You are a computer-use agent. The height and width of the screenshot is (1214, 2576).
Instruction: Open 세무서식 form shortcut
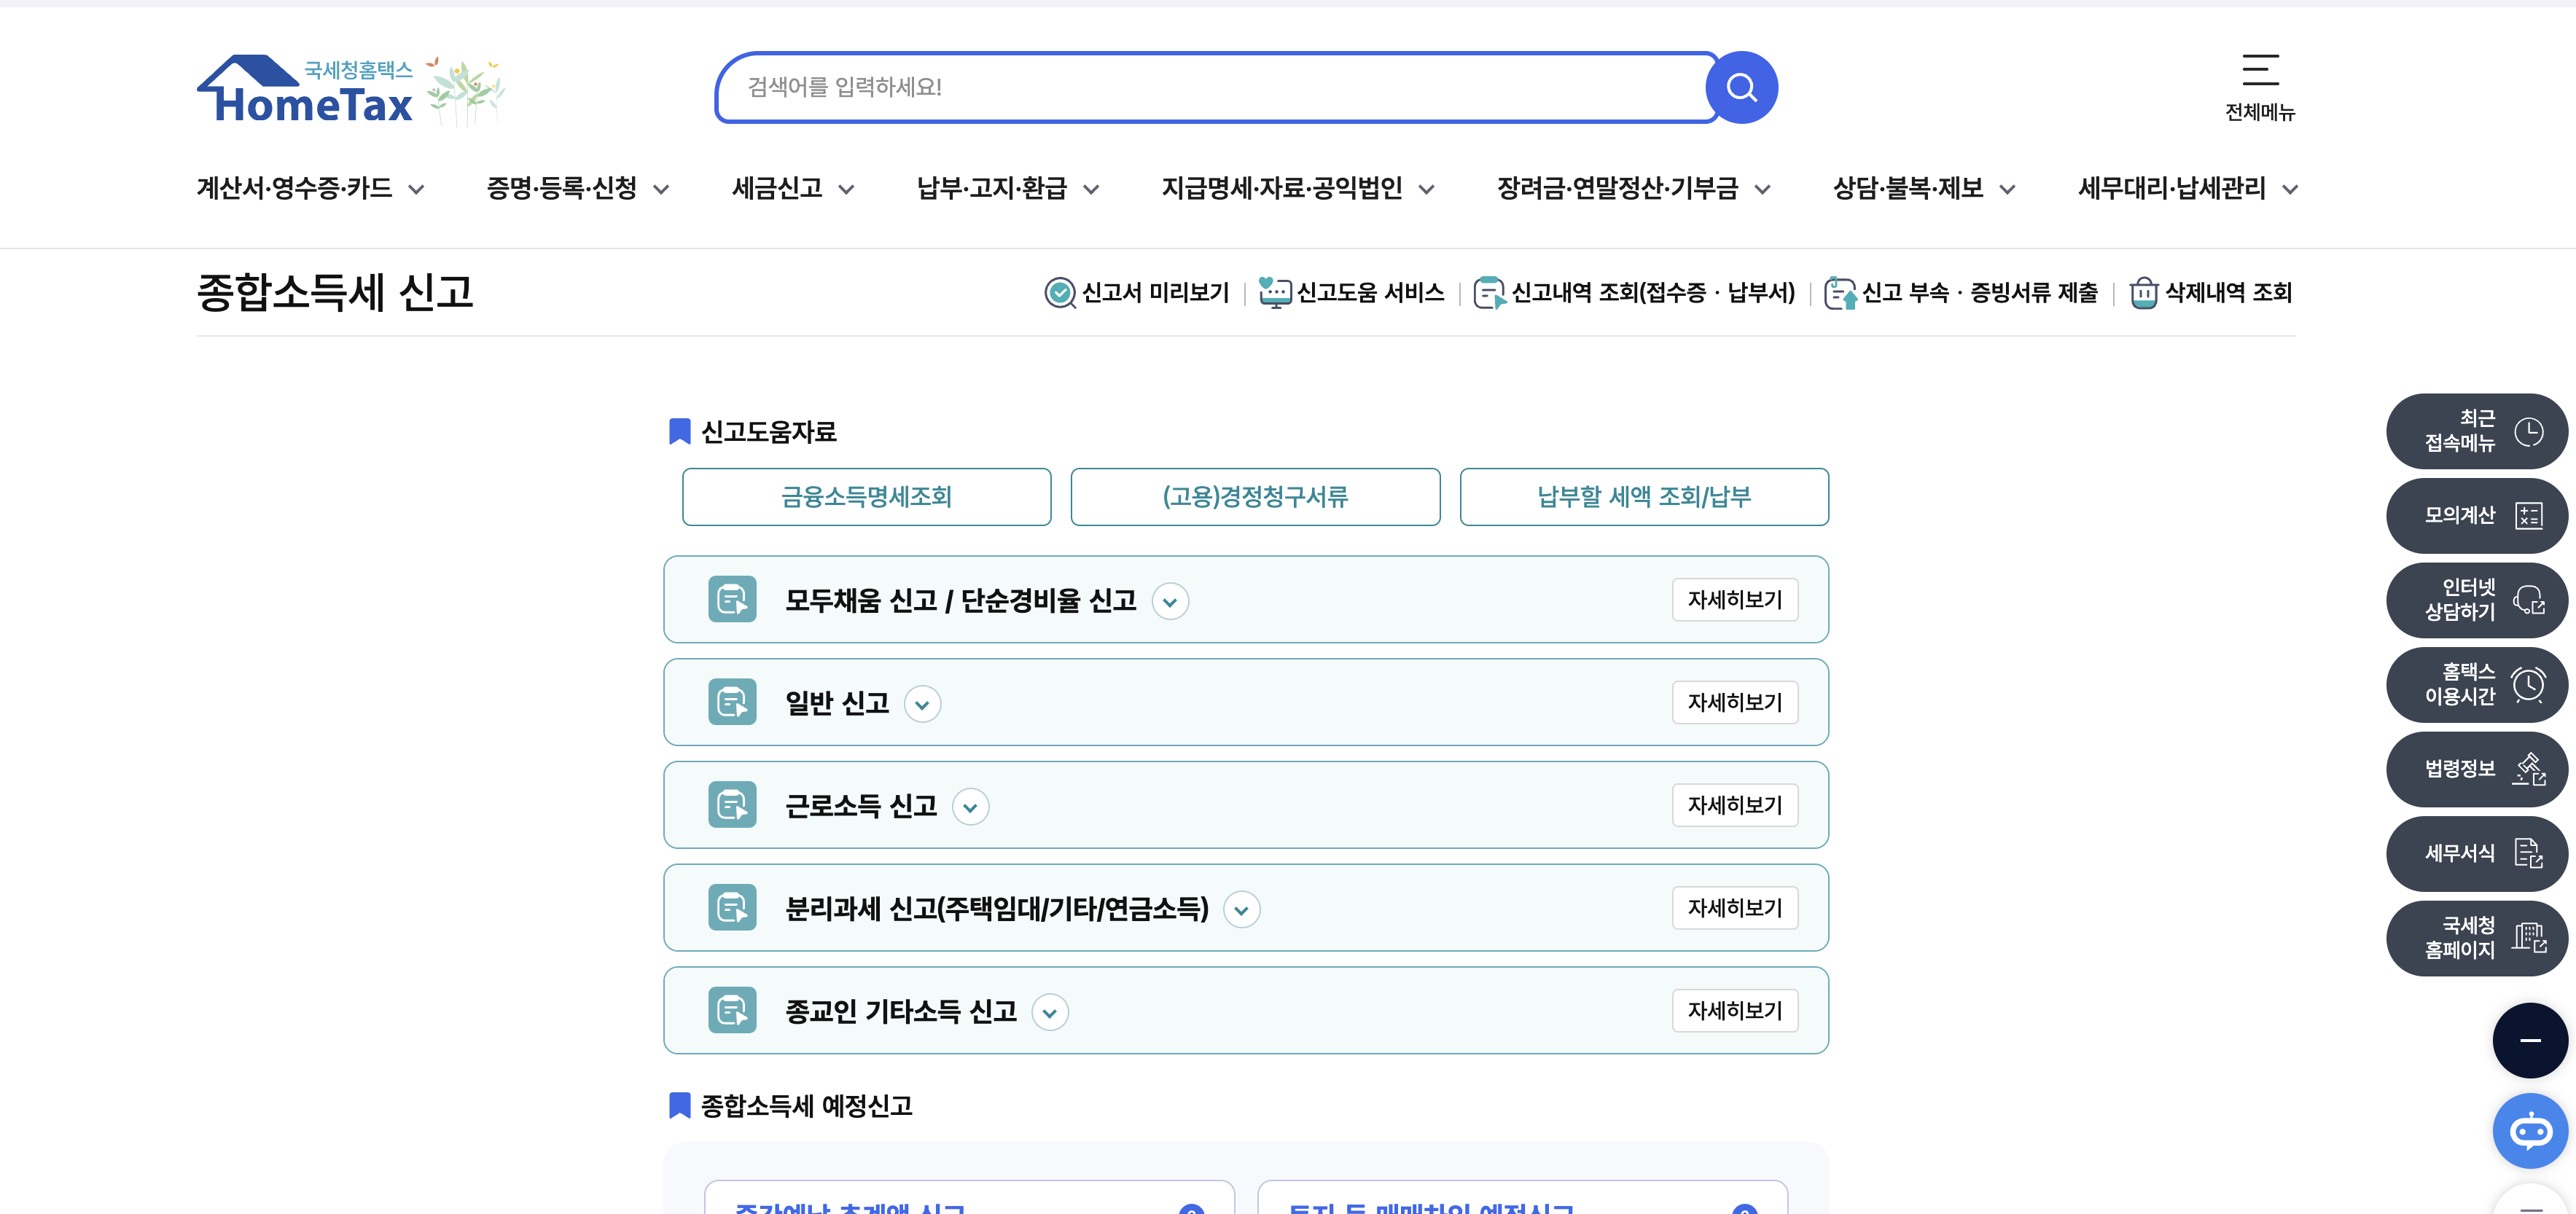click(2476, 854)
